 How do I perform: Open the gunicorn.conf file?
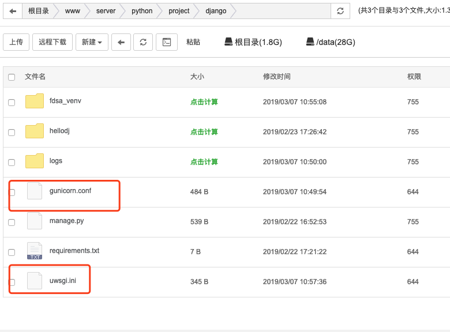coord(70,191)
